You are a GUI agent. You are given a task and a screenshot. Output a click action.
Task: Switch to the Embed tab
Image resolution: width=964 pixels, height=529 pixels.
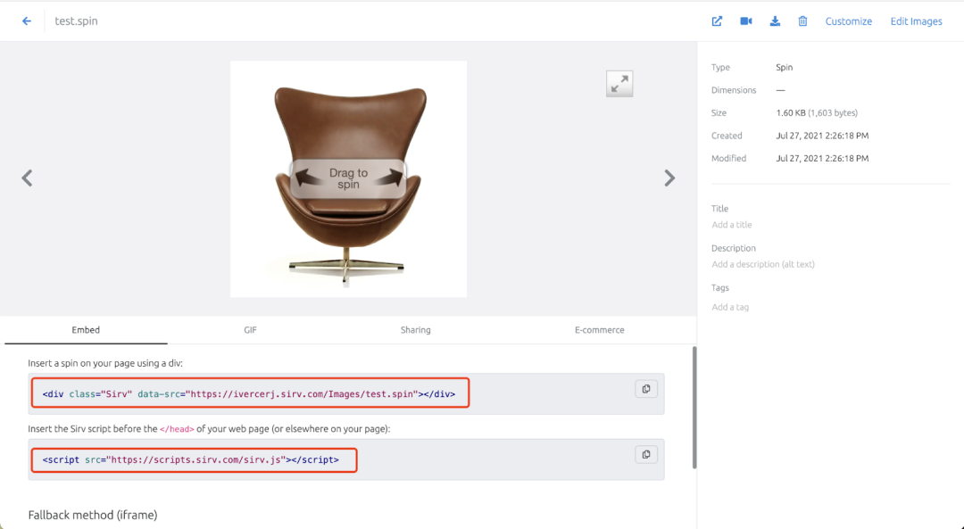pyautogui.click(x=86, y=330)
